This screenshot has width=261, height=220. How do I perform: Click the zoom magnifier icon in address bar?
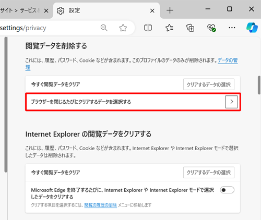pyautogui.click(x=104, y=28)
